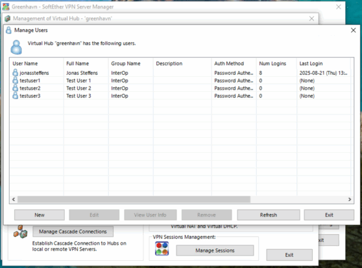The image size is (362, 268).
Task: Click the large blue user icon beside hub description
Action: tap(16, 47)
